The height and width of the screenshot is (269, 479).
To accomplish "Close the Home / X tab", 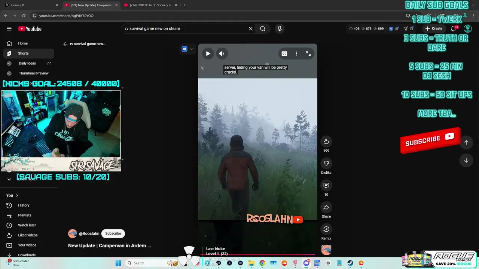I will [x=57, y=5].
